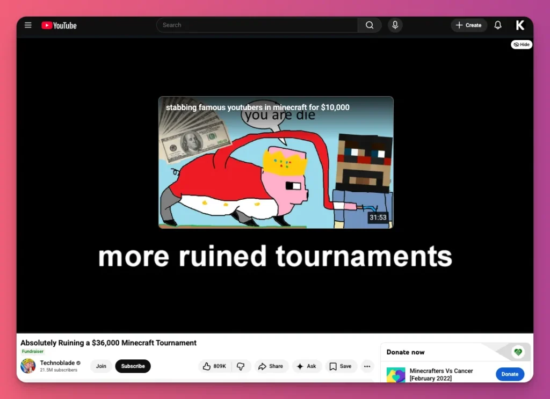Open Ask with the sparkle icon

(x=307, y=366)
